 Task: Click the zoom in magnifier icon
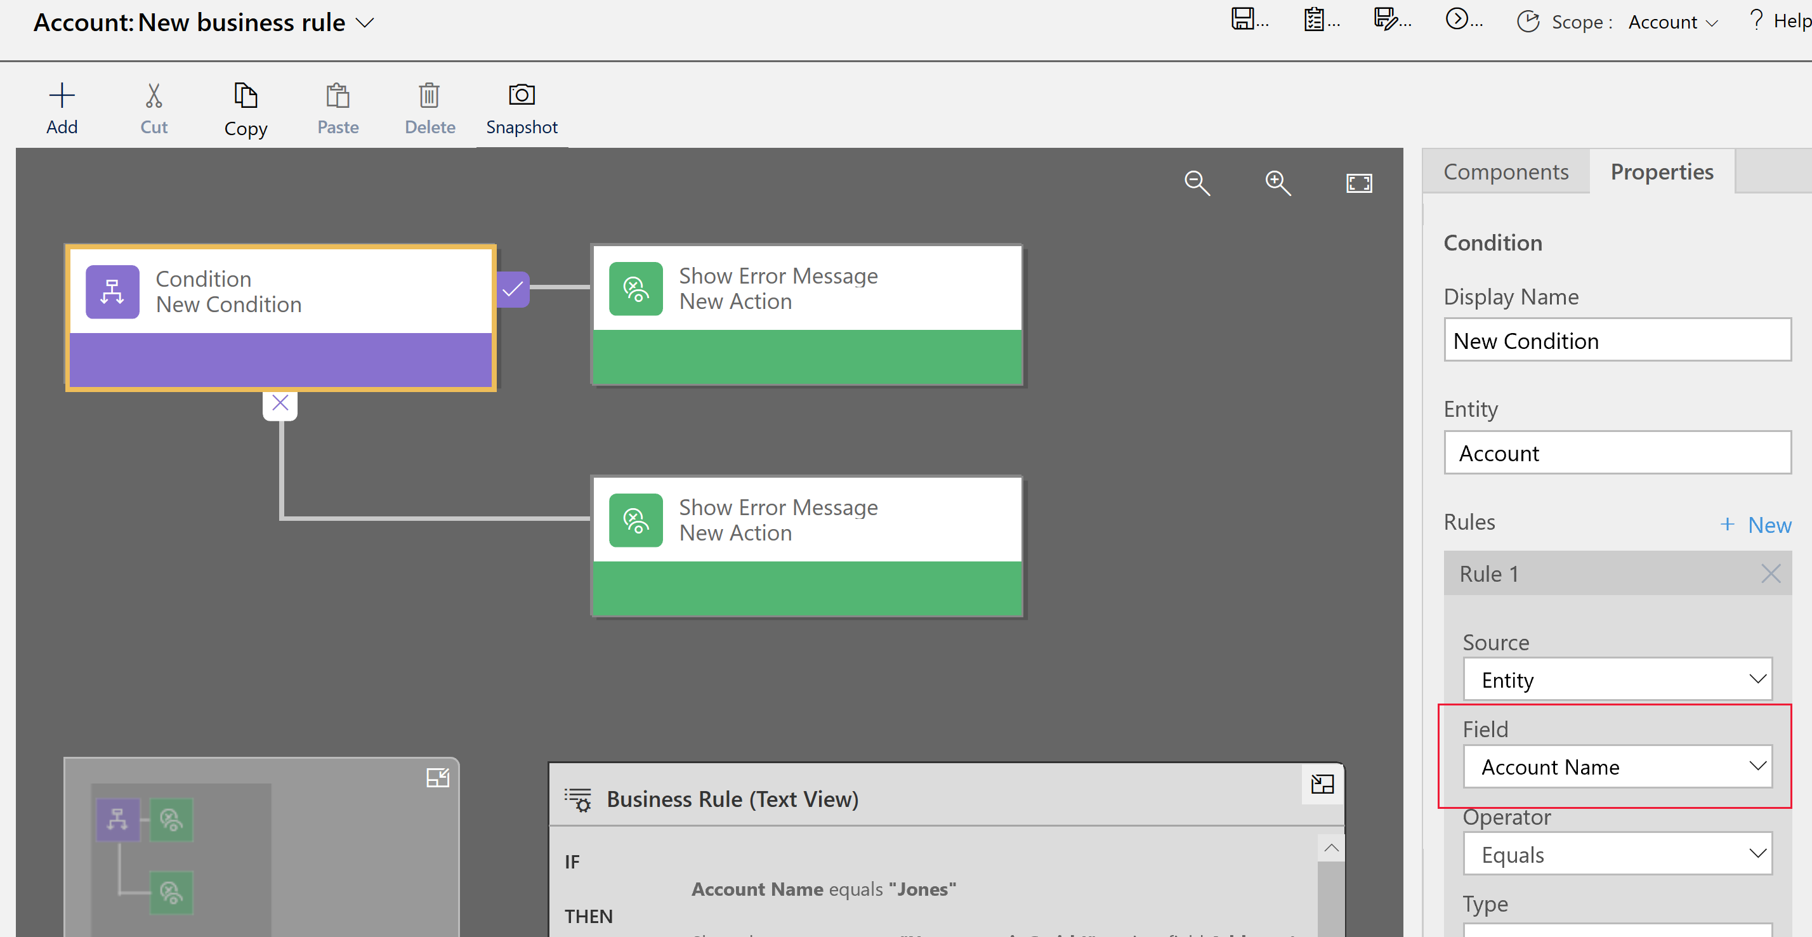pyautogui.click(x=1277, y=183)
